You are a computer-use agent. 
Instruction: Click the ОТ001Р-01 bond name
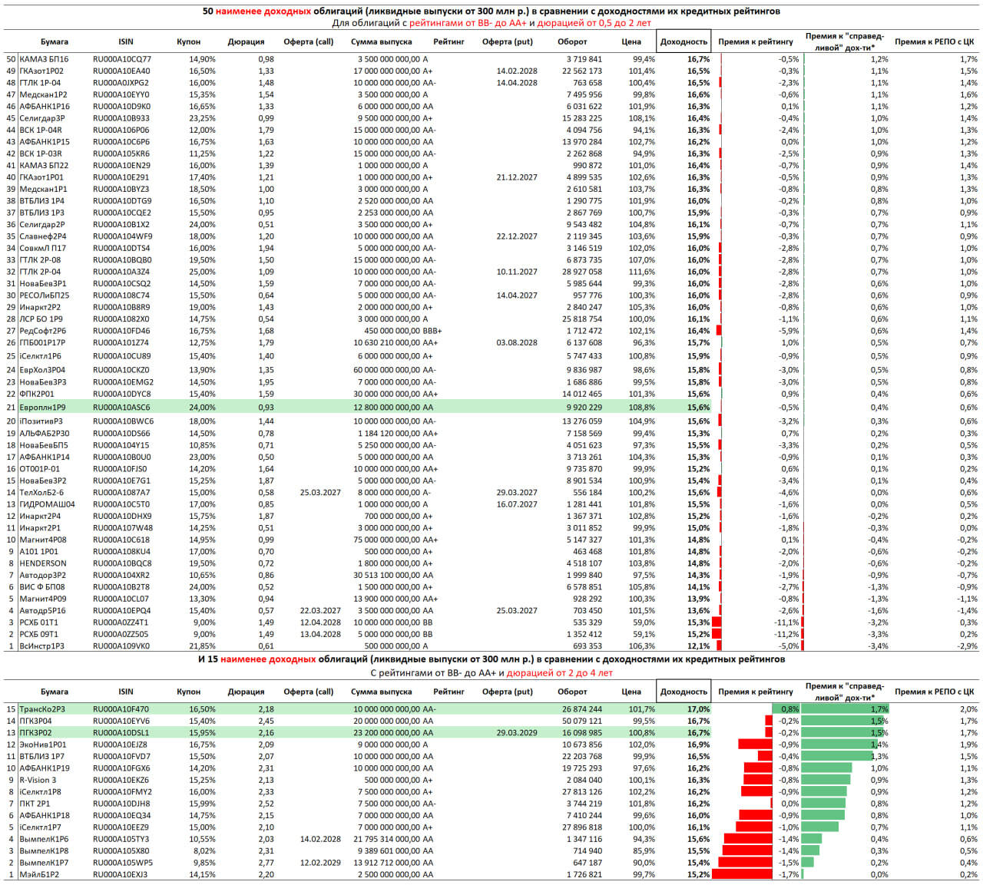tap(40, 469)
